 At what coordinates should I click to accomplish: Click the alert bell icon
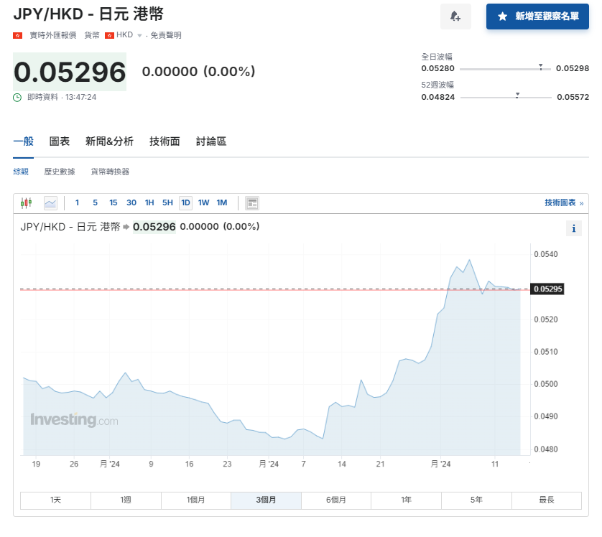coord(455,16)
